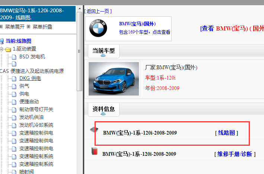Click page icon next to BSD 发电机
This screenshot has height=174, width=264.
[14, 57]
